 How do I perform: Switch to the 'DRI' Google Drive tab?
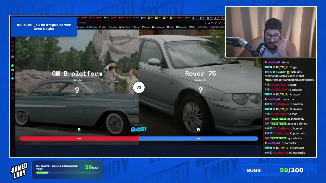point(217,18)
